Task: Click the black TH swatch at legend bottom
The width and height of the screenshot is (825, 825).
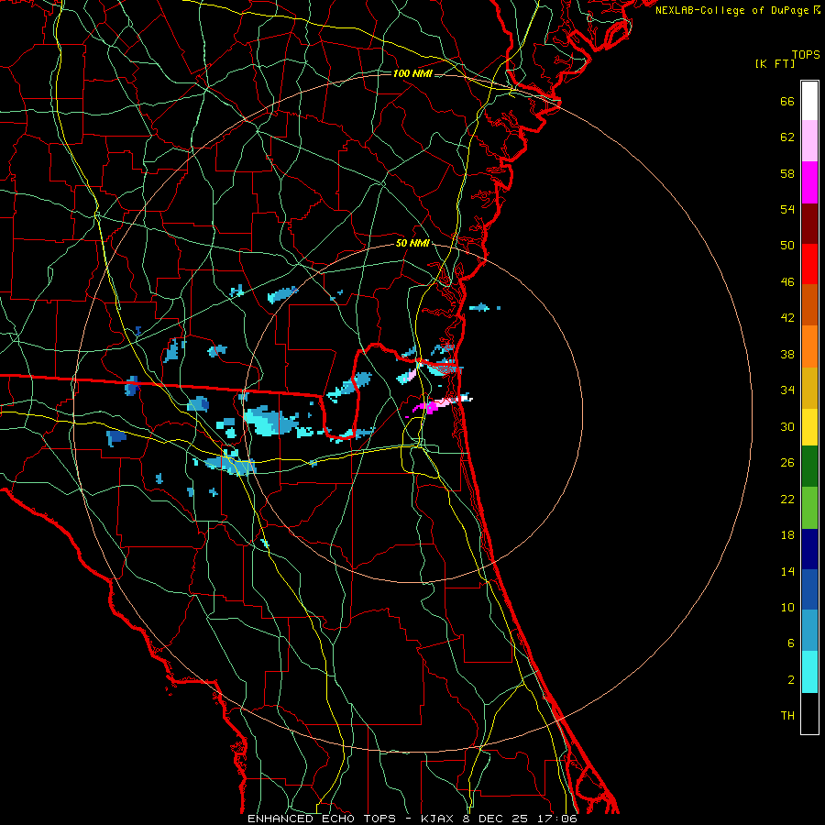Action: pyautogui.click(x=809, y=713)
